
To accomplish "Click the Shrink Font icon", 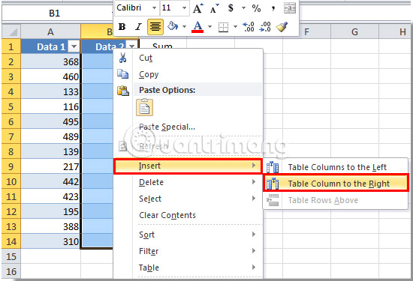I will [x=214, y=8].
